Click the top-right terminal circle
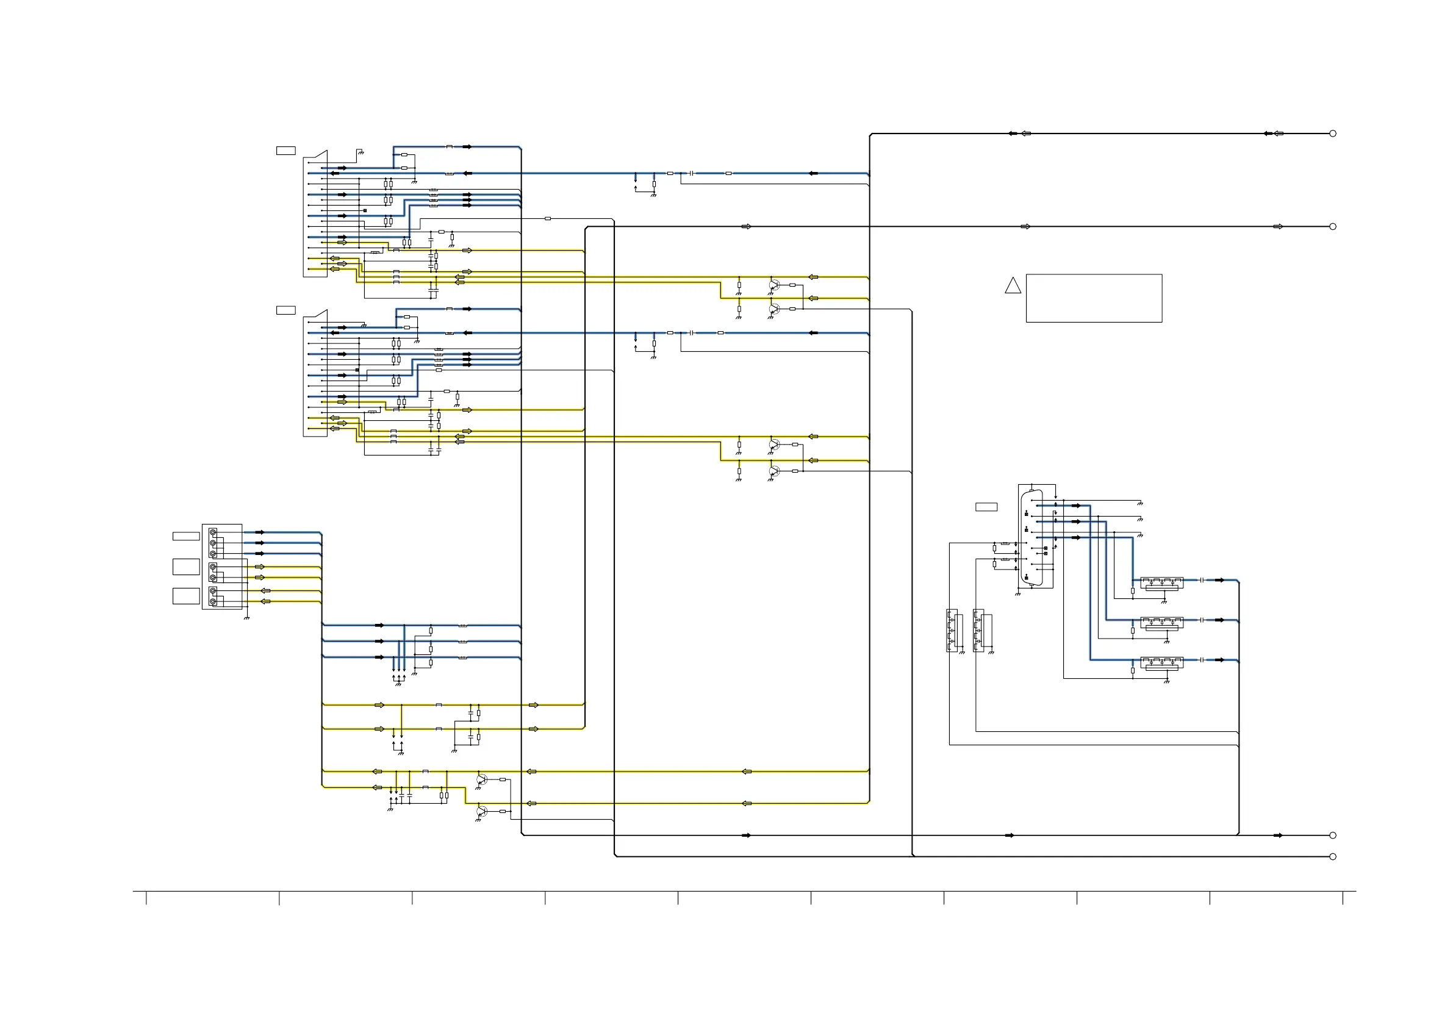Image resolution: width=1453 pixels, height=1027 pixels. (x=1332, y=134)
